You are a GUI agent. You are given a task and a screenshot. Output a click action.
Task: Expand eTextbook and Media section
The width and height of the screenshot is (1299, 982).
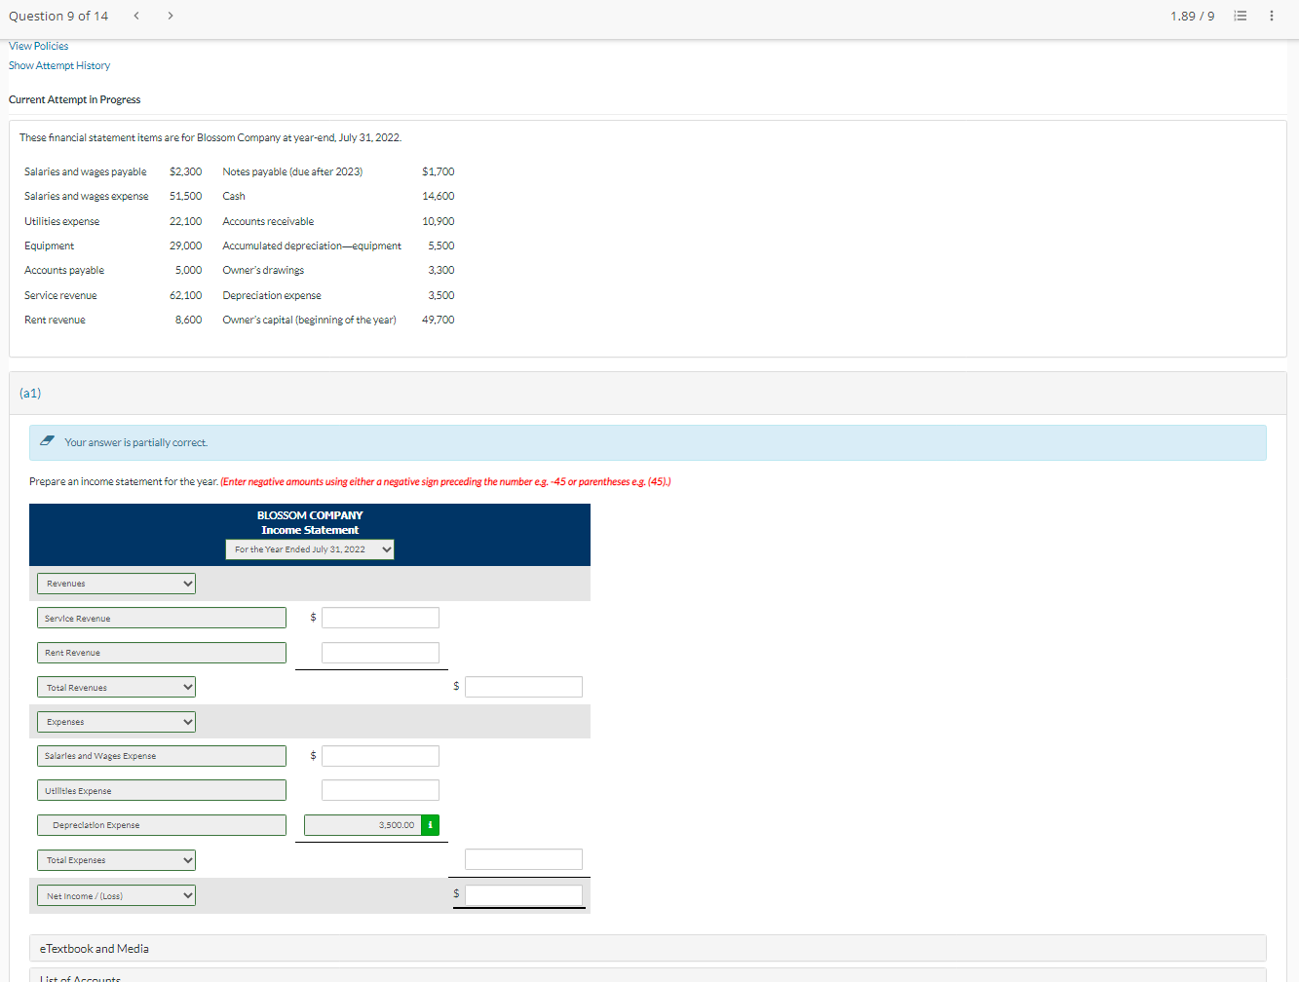[647, 948]
